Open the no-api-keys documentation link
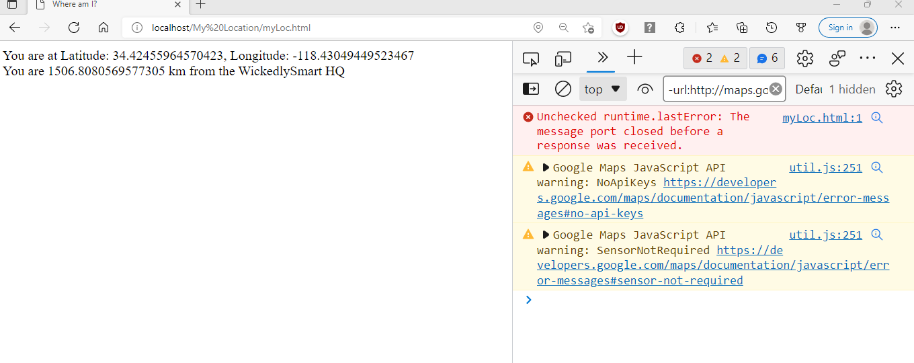The height and width of the screenshot is (363, 914). (713, 198)
